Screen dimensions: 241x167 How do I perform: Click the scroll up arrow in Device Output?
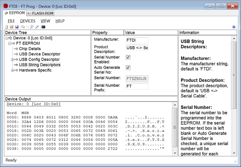(175, 105)
